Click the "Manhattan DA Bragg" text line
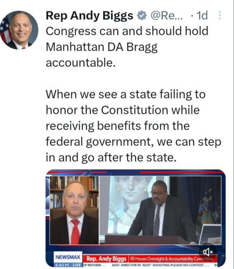Image resolution: width=234 pixels, height=269 pixels. tap(102, 47)
